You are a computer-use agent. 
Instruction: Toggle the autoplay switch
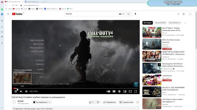[x=108, y=91]
